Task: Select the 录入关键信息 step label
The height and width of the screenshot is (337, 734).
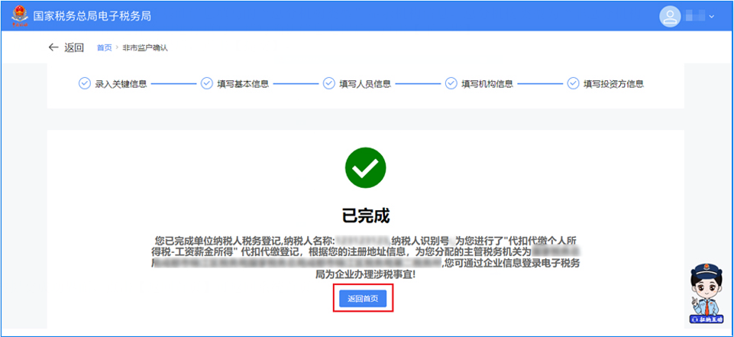Action: click(121, 84)
